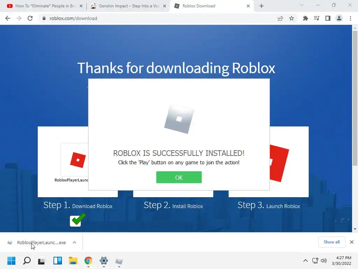View site info via the lock icon
The height and width of the screenshot is (269, 358).
pyautogui.click(x=44, y=18)
